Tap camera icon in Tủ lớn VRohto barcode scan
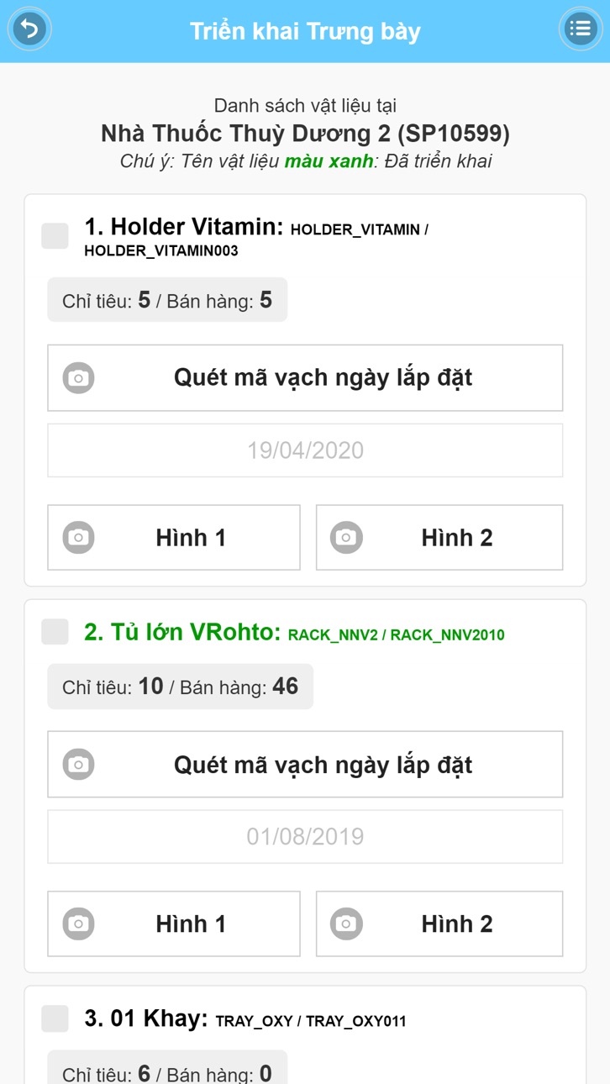The image size is (610, 1084). tap(79, 764)
